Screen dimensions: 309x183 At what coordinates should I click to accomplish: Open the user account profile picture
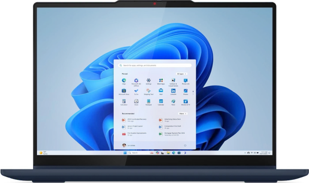click(124, 145)
